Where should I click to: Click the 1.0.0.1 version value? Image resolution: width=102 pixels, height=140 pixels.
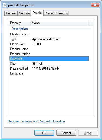[37, 44]
